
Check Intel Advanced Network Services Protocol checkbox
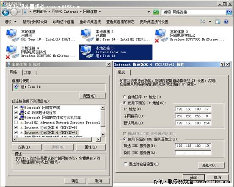click(16, 123)
